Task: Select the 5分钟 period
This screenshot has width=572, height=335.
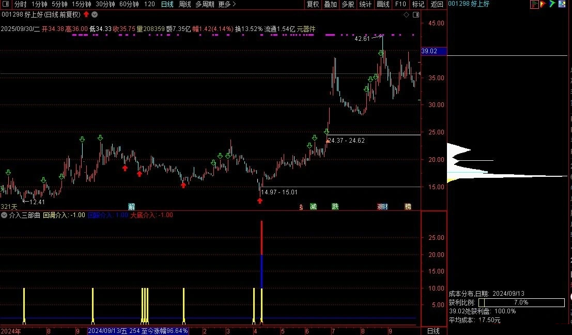Action: [x=59, y=4]
